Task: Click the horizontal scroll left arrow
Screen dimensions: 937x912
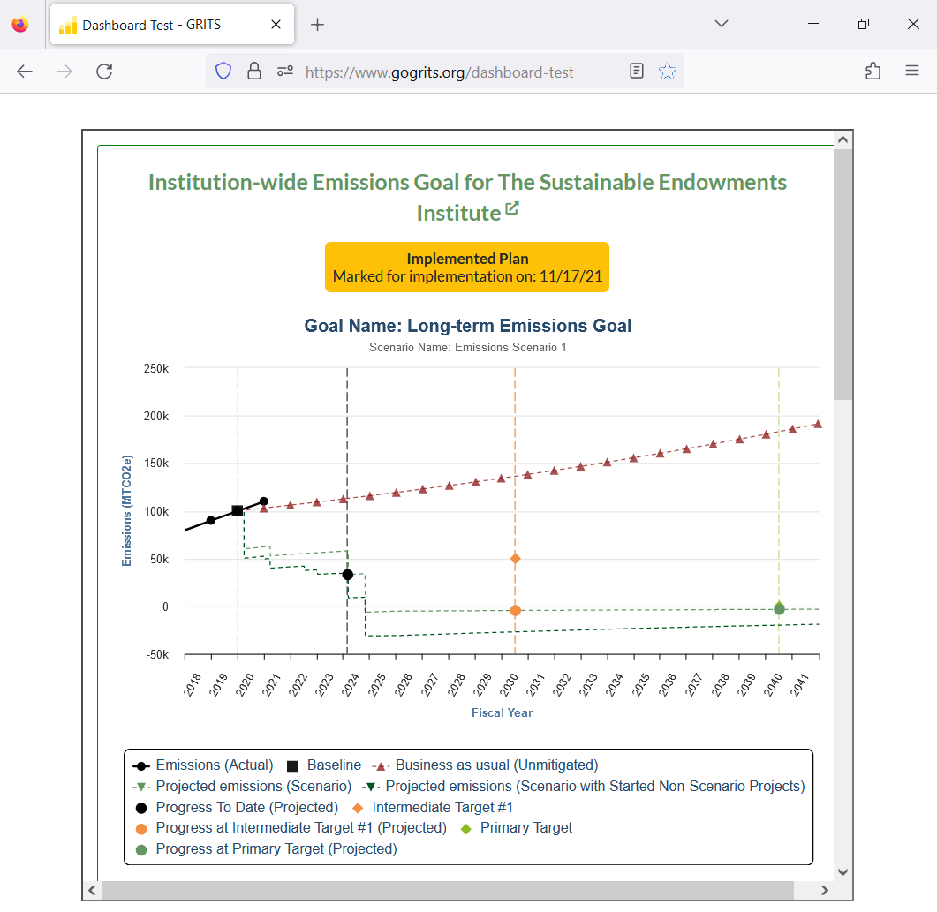Action: [92, 890]
